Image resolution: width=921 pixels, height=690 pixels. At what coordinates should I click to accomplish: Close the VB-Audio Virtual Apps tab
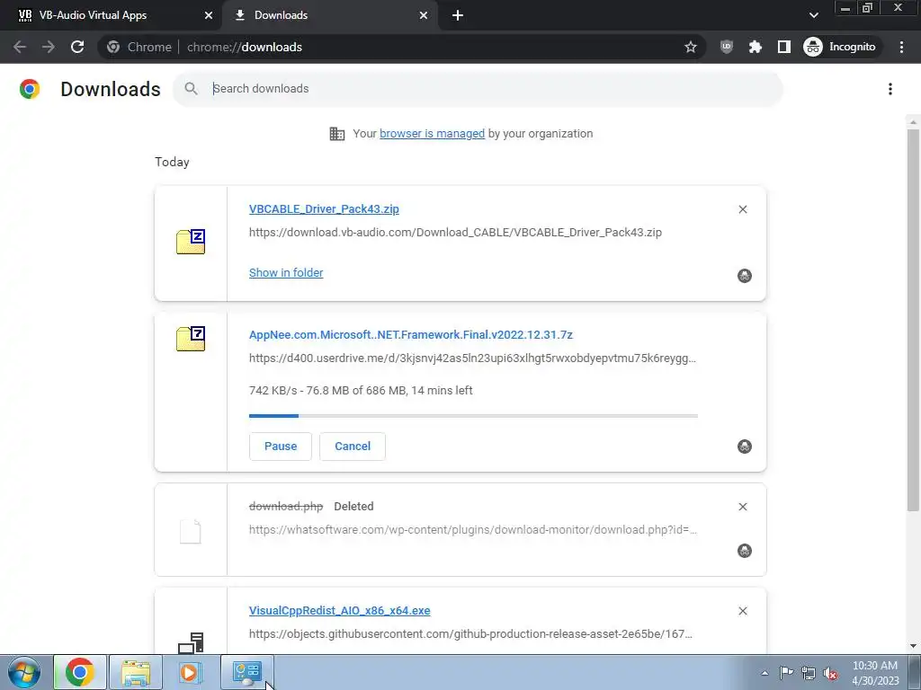click(x=208, y=15)
